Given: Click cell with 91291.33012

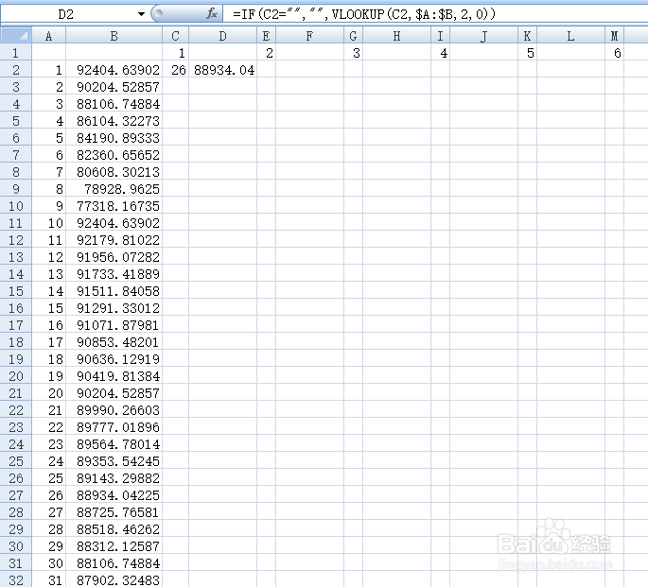Looking at the screenshot, I should pos(114,308).
